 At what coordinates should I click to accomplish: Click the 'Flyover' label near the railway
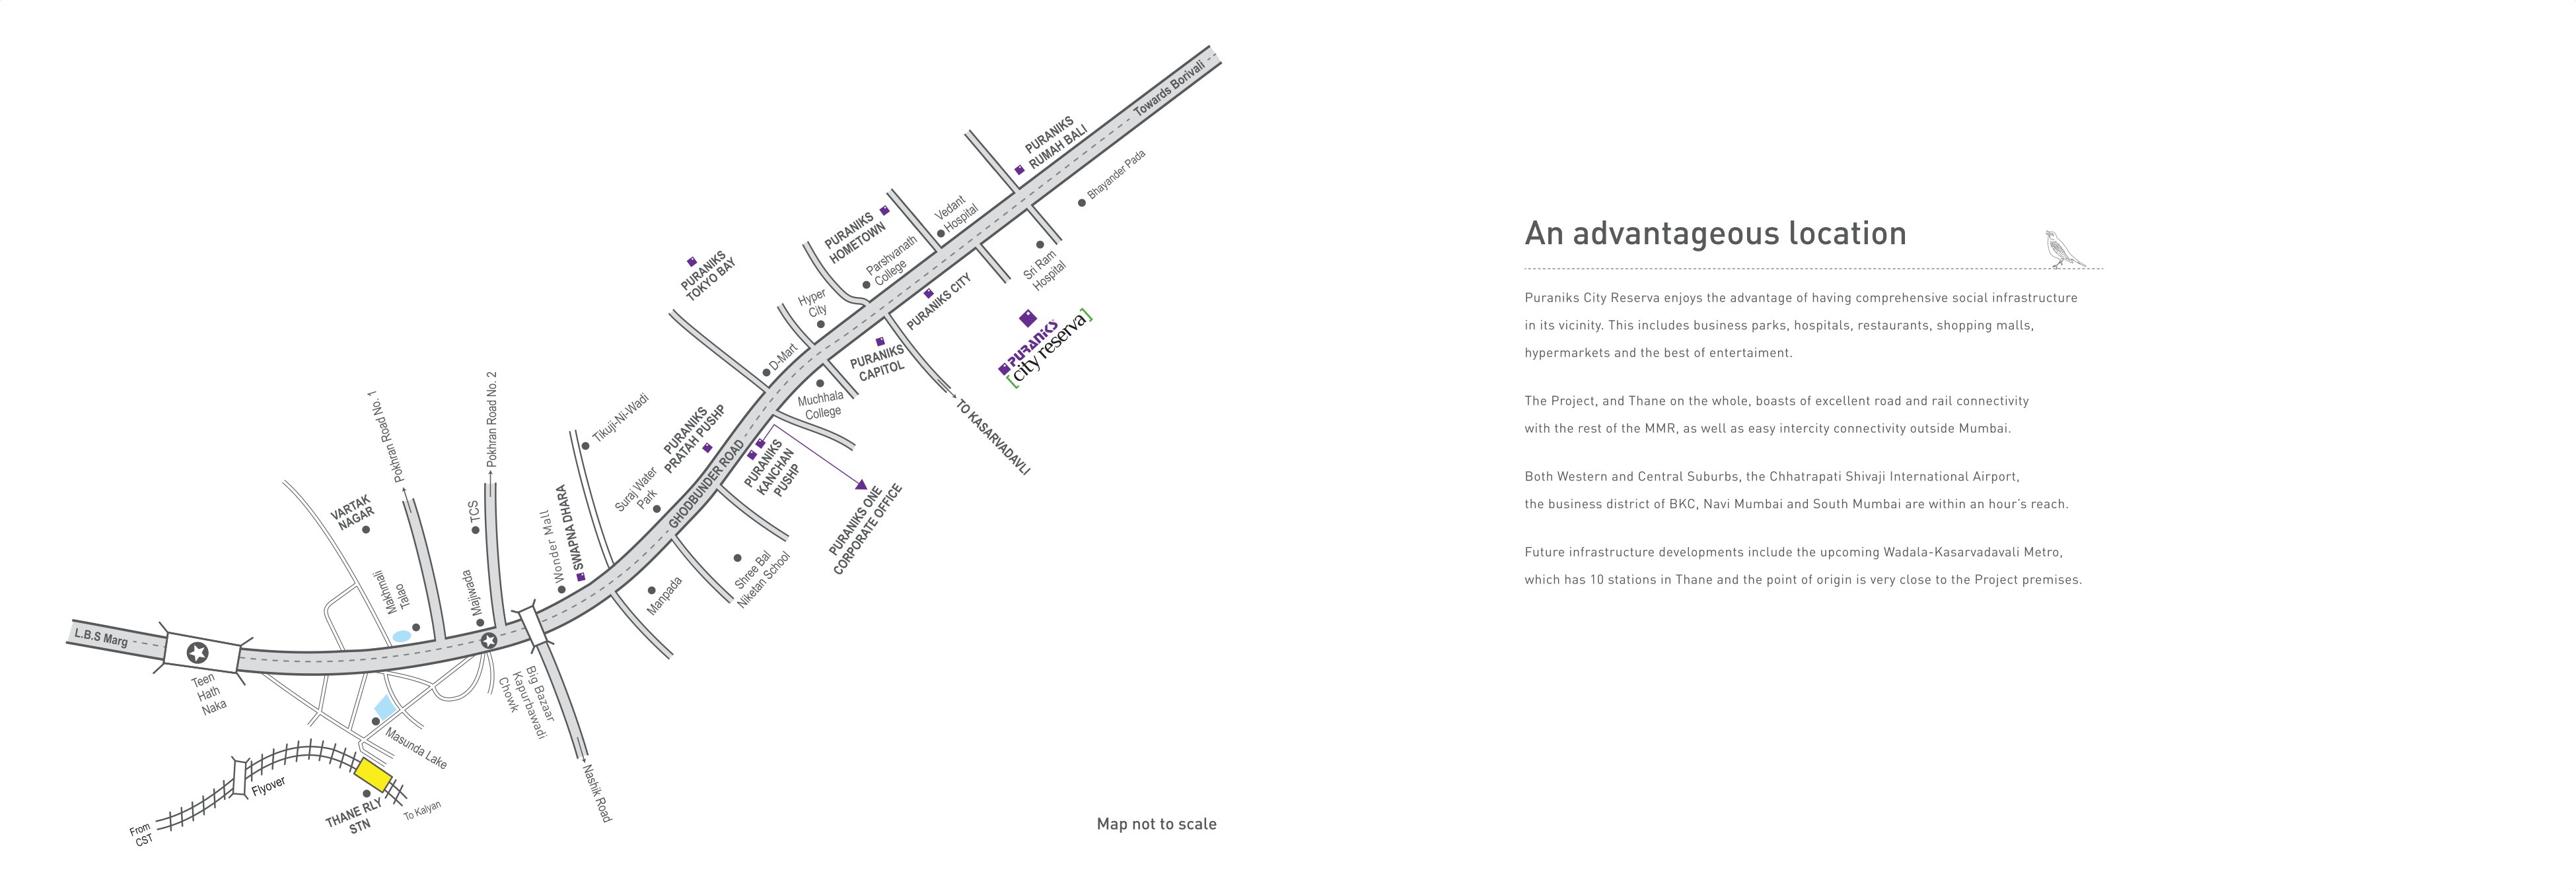pos(268,786)
